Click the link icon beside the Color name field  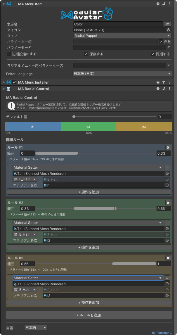(x=168, y=24)
